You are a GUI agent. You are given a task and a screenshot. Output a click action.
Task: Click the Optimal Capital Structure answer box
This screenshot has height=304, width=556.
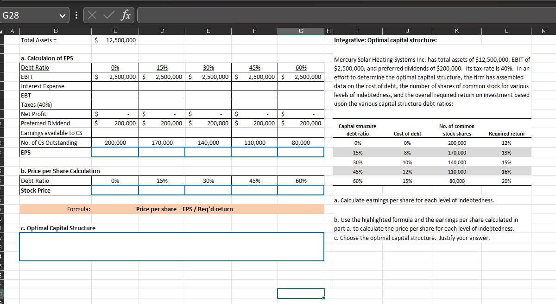[171, 246]
